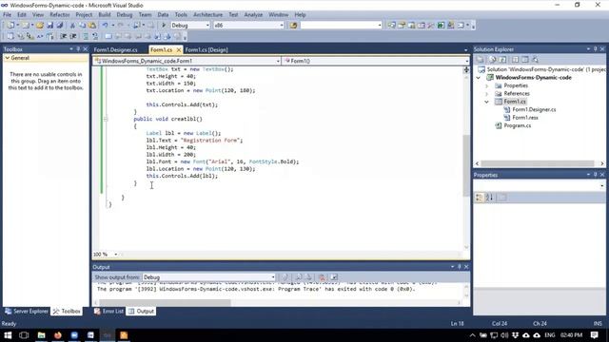This screenshot has width=609, height=342.
Task: Select Form1.resx in Solution Explorer
Action: (x=524, y=118)
